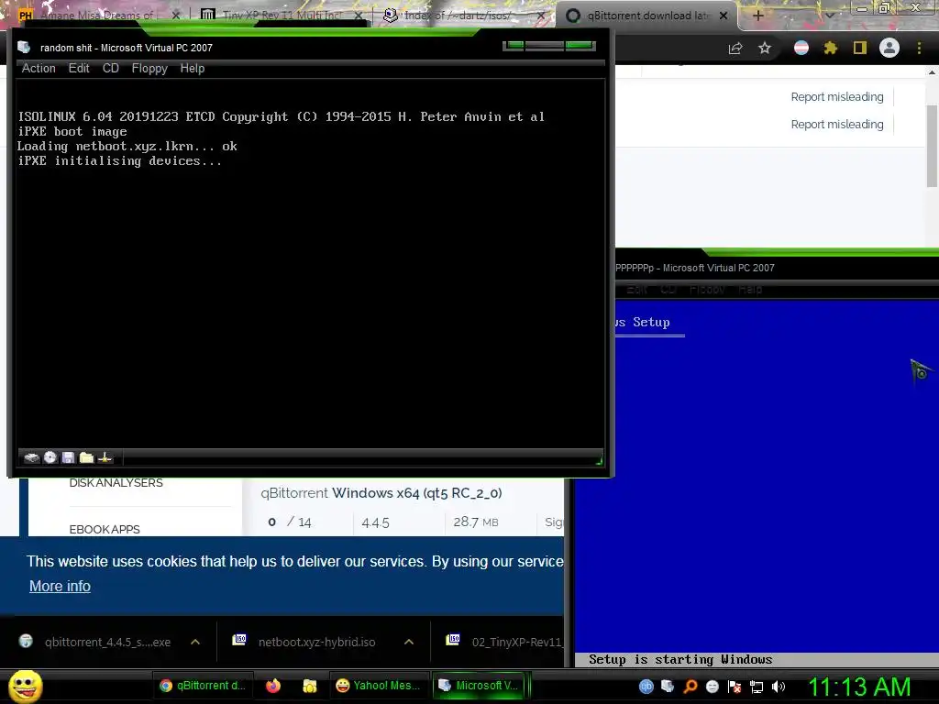Click the second Report misleading link

(837, 124)
